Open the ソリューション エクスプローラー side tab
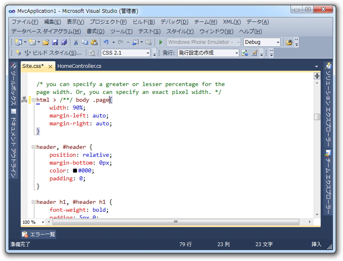 (328, 105)
